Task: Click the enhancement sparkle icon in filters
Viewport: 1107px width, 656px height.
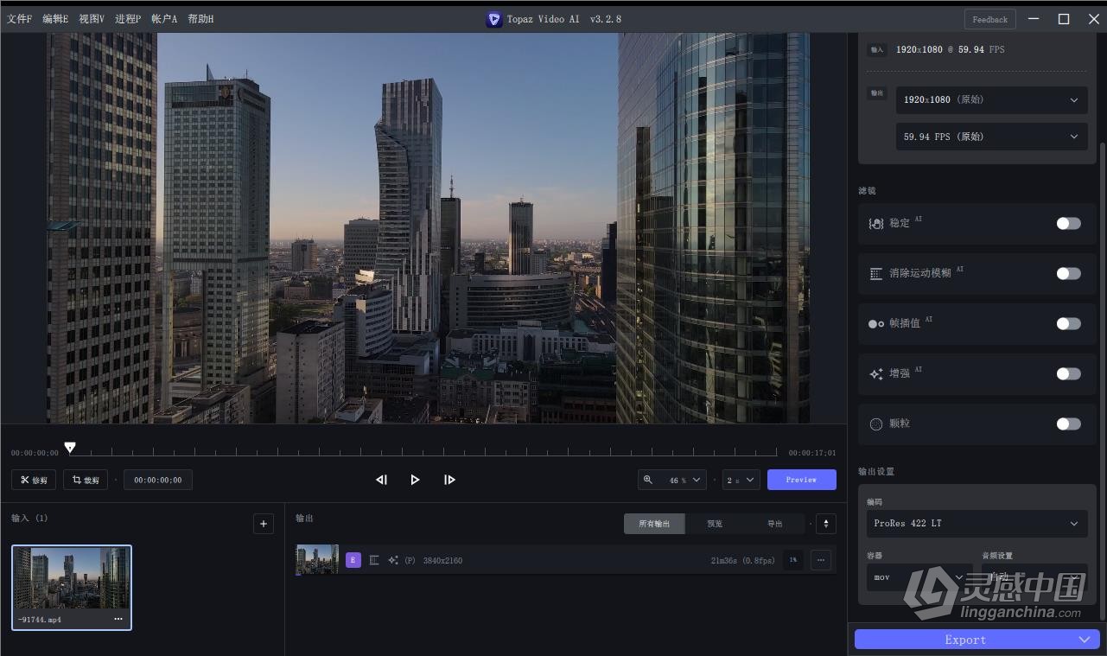Action: pyautogui.click(x=875, y=373)
